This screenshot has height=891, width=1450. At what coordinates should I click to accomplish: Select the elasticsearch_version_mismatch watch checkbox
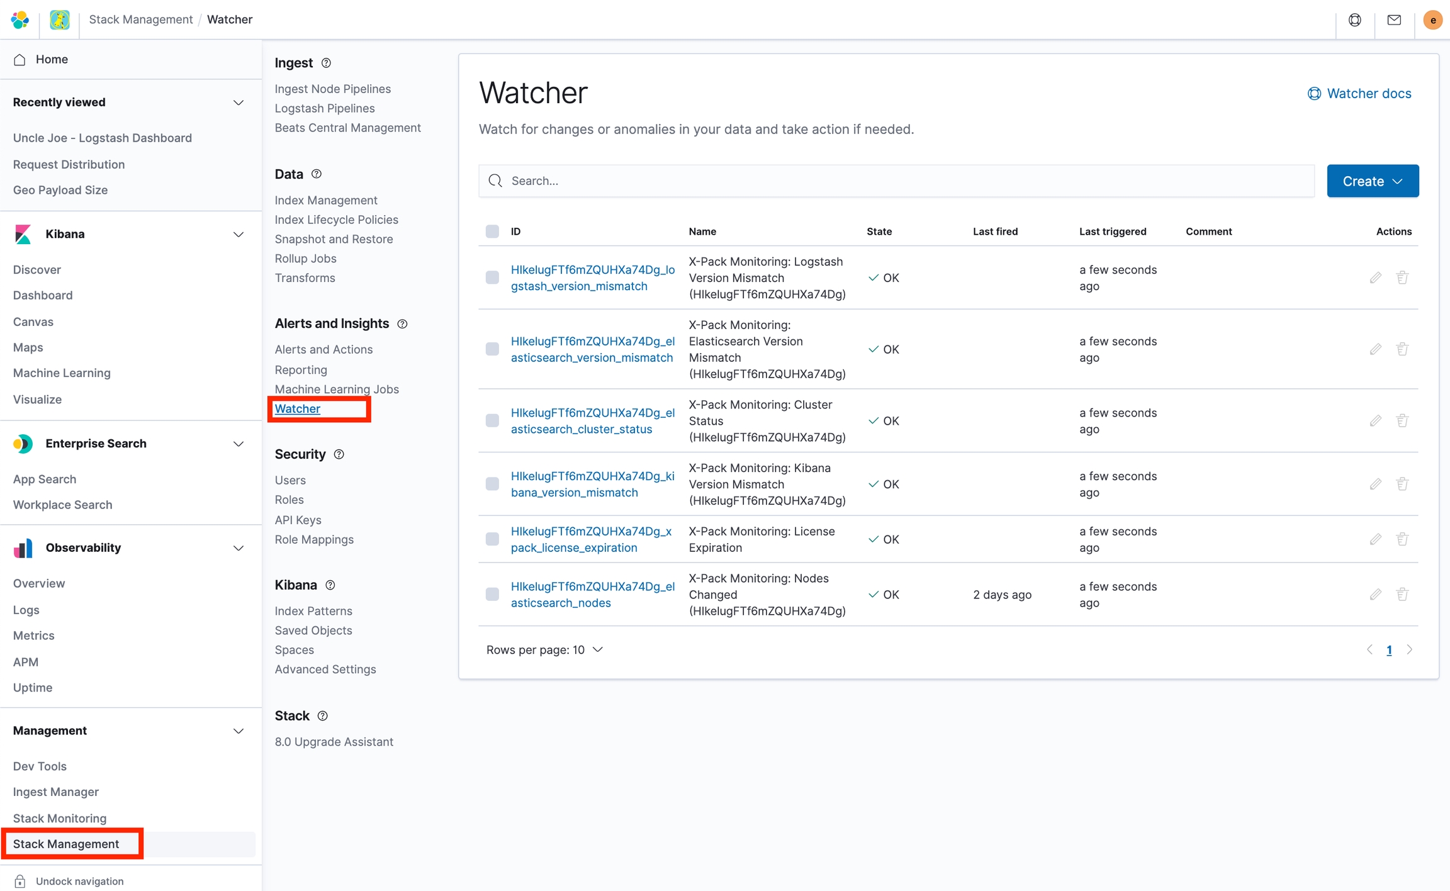[x=492, y=349]
